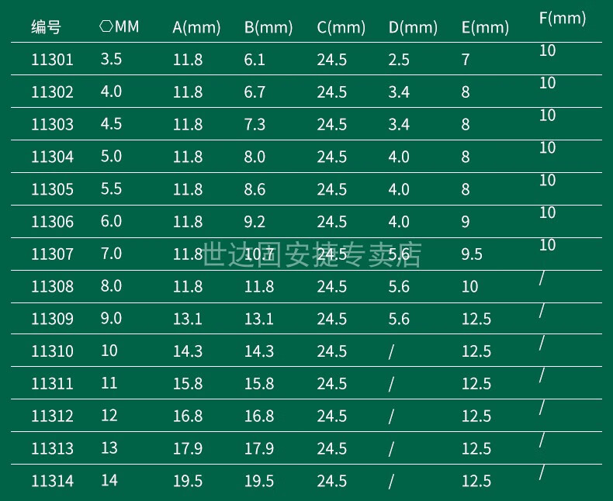Click the 世达国安捷专卖店 watermark text
The image size is (613, 501).
[312, 255]
